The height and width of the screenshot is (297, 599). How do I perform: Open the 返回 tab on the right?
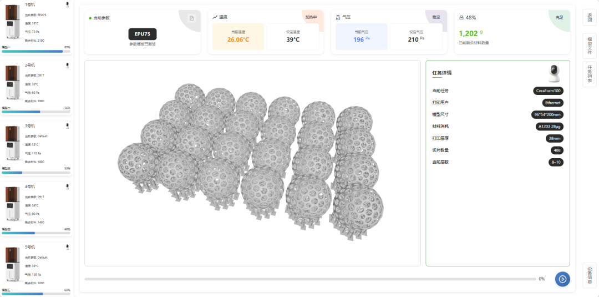pyautogui.click(x=590, y=18)
